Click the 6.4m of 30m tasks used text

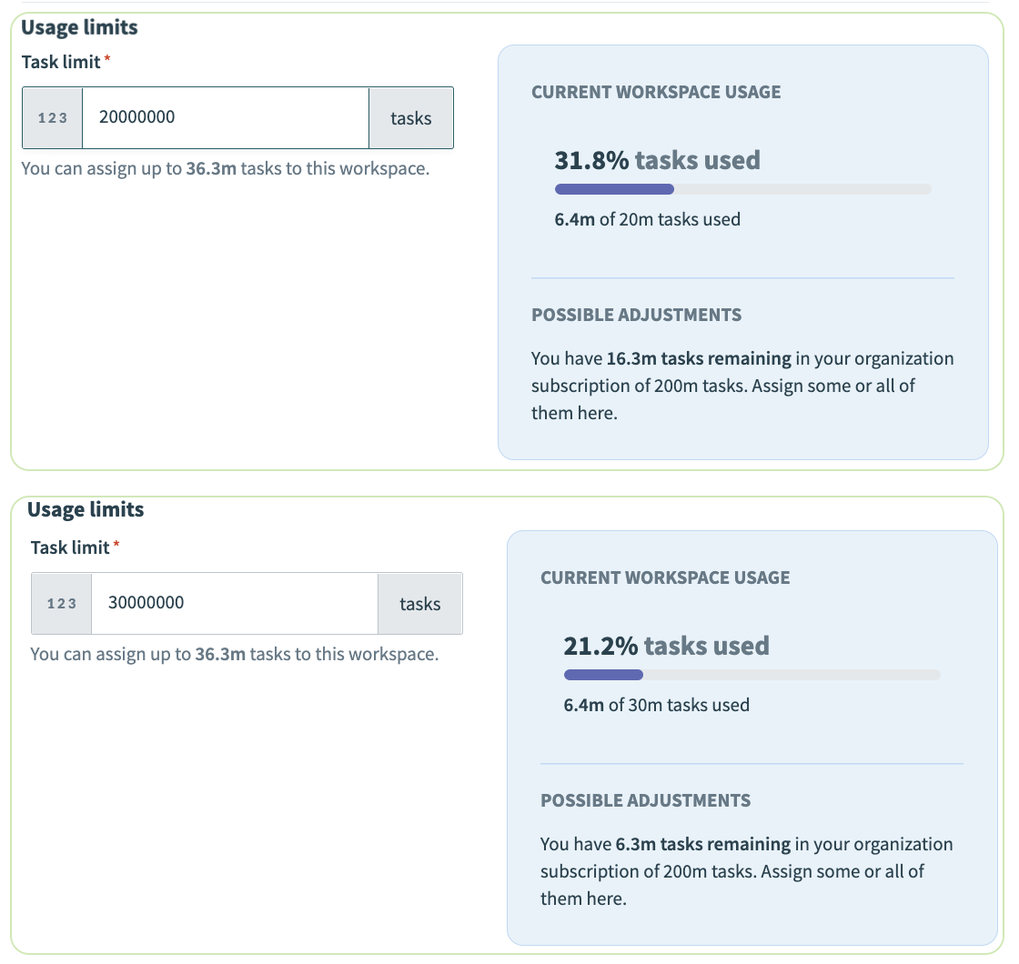coord(656,705)
